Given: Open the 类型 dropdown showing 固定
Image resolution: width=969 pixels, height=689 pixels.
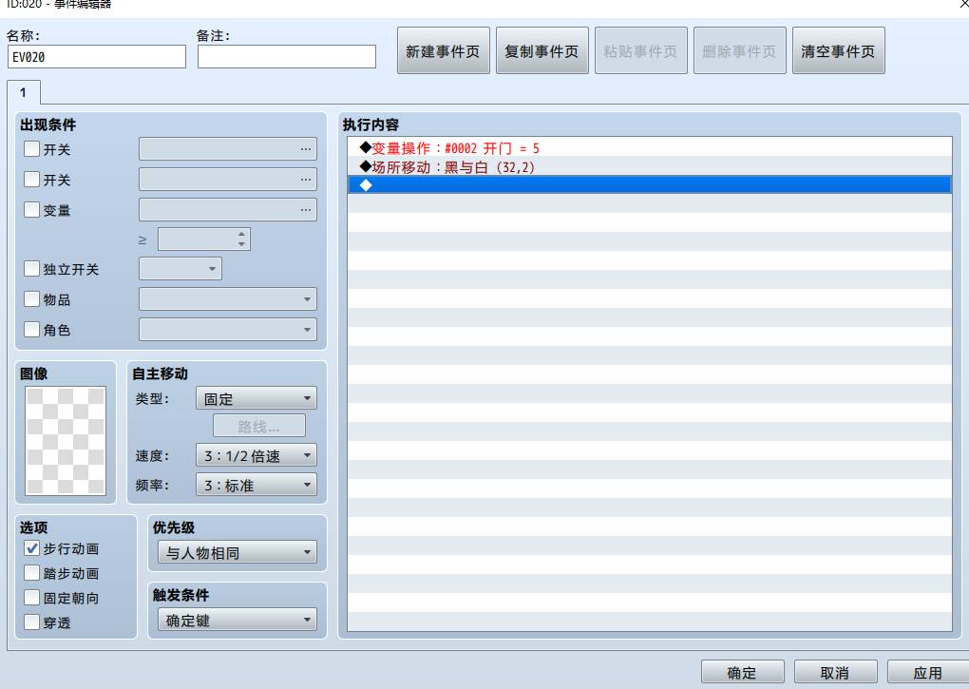Looking at the screenshot, I should [x=256, y=398].
